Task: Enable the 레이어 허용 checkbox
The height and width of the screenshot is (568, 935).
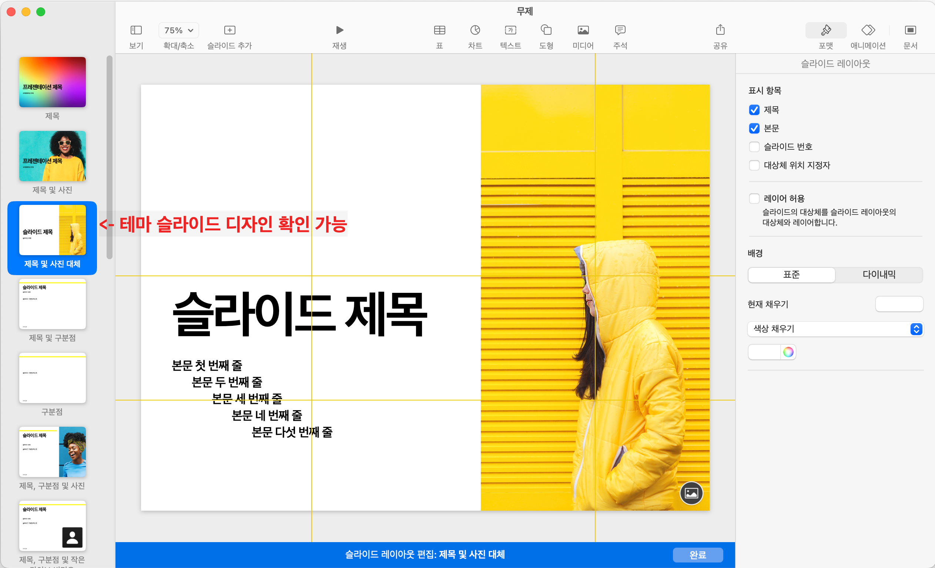Action: click(754, 198)
